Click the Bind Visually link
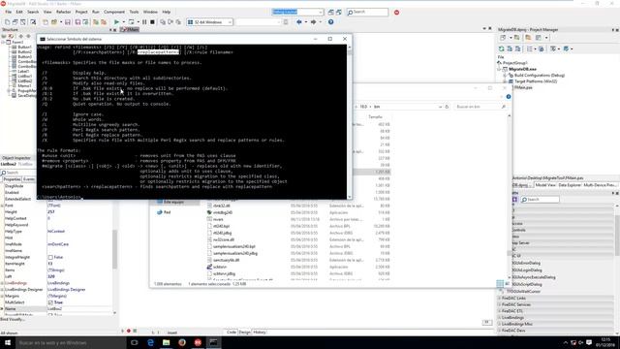620x349 pixels. [x=13, y=319]
